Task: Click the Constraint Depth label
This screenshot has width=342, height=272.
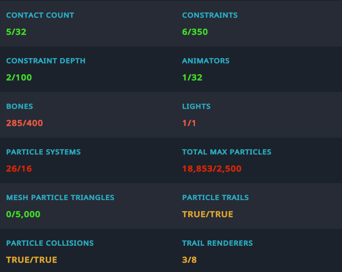Action: tap(46, 61)
